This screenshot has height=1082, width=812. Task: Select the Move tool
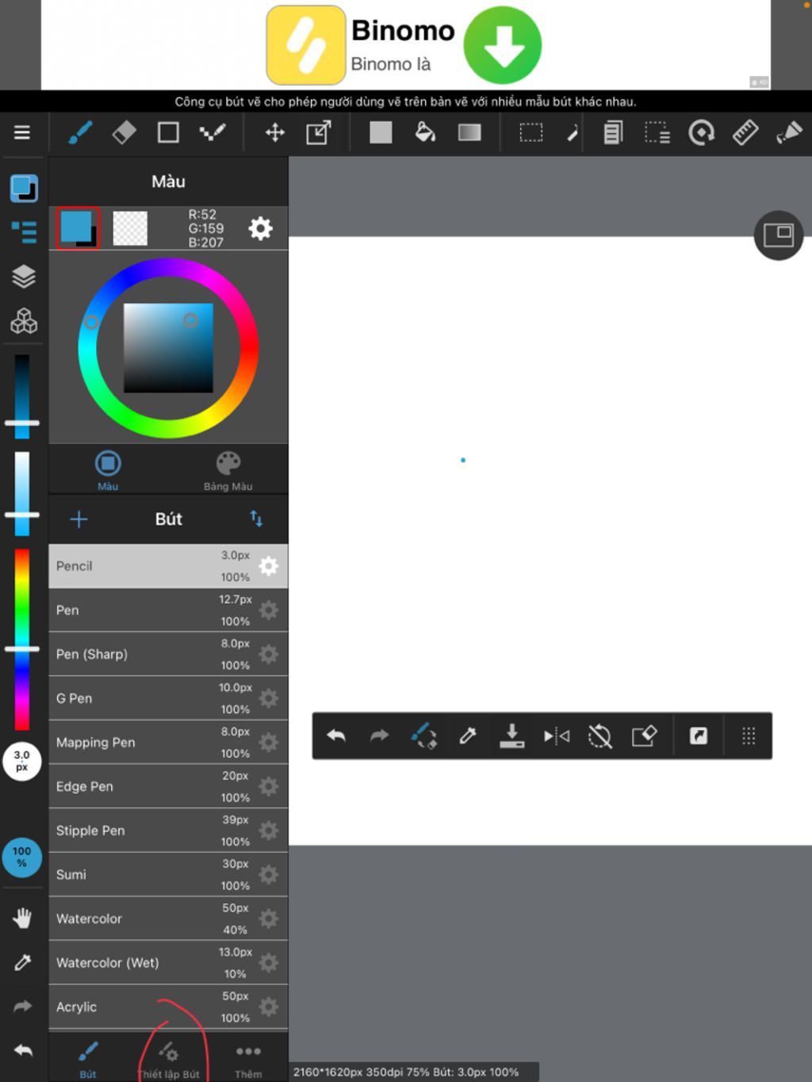[274, 132]
